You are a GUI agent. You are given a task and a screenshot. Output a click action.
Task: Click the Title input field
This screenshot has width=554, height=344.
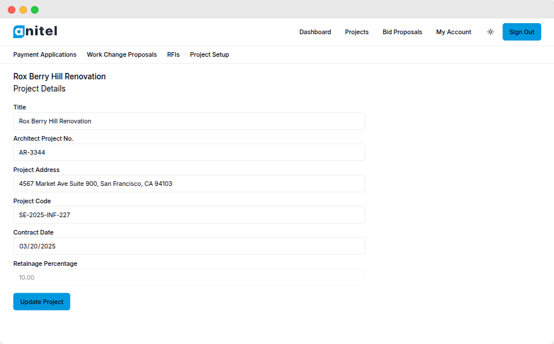pyautogui.click(x=189, y=121)
